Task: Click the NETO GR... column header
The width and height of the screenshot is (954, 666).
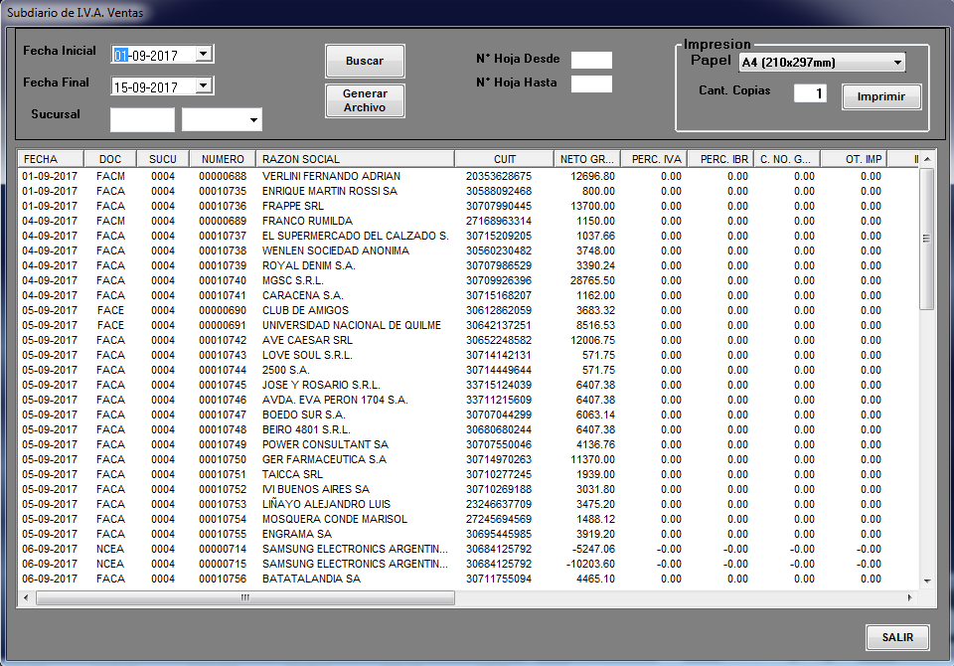Action: (x=586, y=159)
